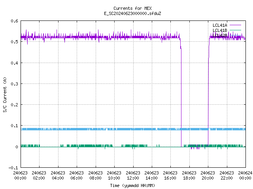Image resolution: width=253 pixels, height=189 pixels.
Task: Click the '240623 12:00' x-axis tick label
Action: pyautogui.click(x=133, y=175)
